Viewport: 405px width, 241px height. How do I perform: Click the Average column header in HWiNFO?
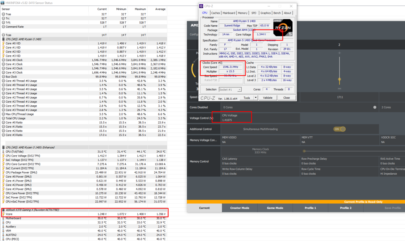(x=160, y=9)
